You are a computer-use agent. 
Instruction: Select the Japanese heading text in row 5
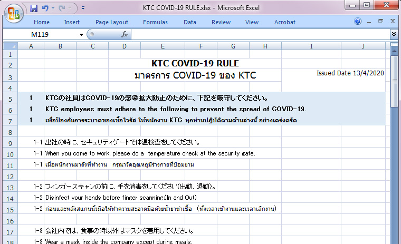(156, 98)
